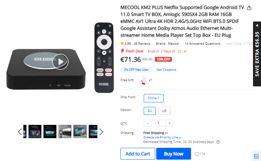Click the star rating 4.98
Viewport: 261px width, 161px height.
tap(126, 43)
